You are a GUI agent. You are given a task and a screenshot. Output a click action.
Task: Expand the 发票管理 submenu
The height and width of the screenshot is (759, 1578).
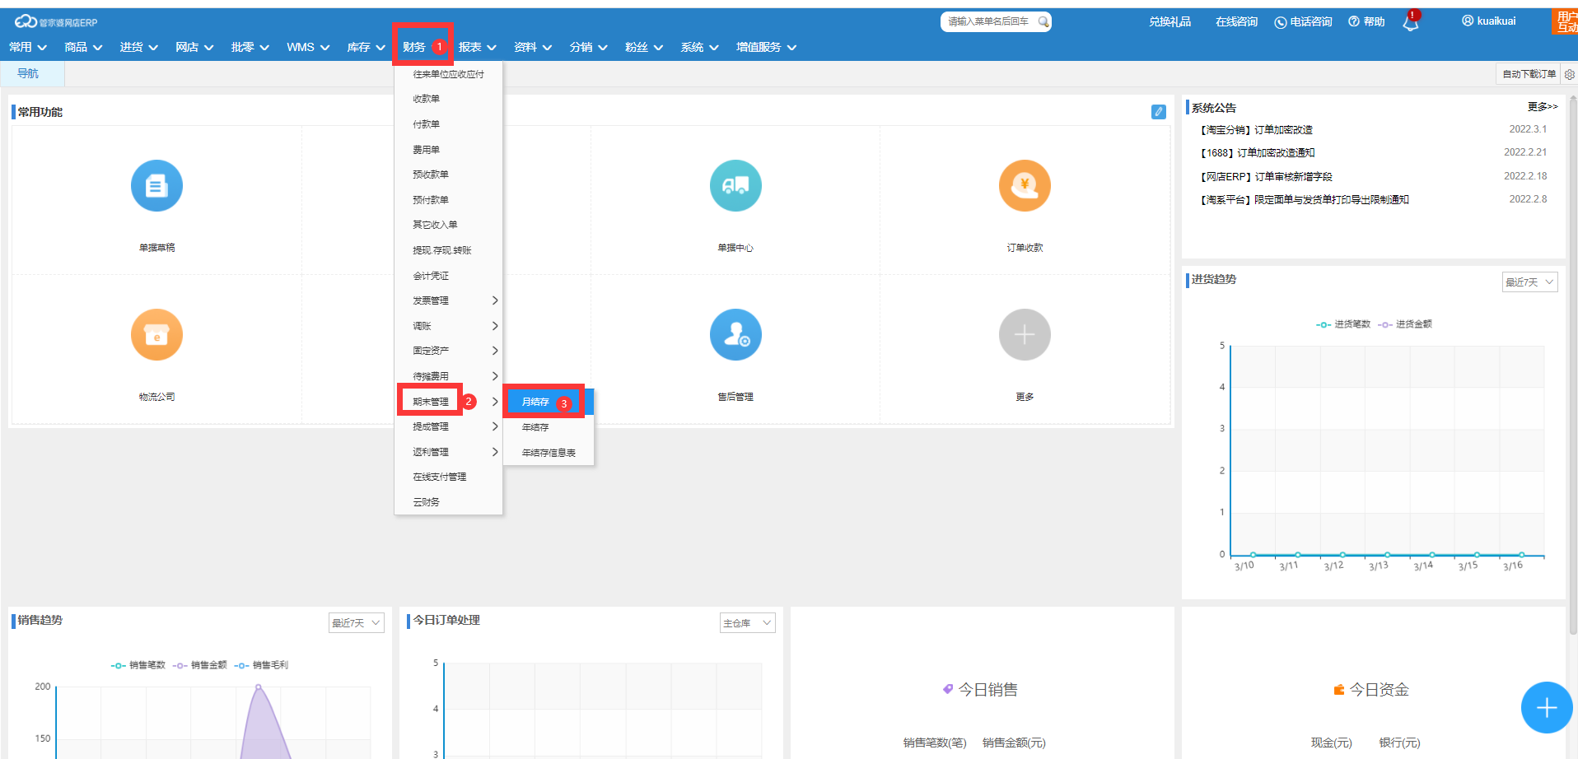click(449, 300)
